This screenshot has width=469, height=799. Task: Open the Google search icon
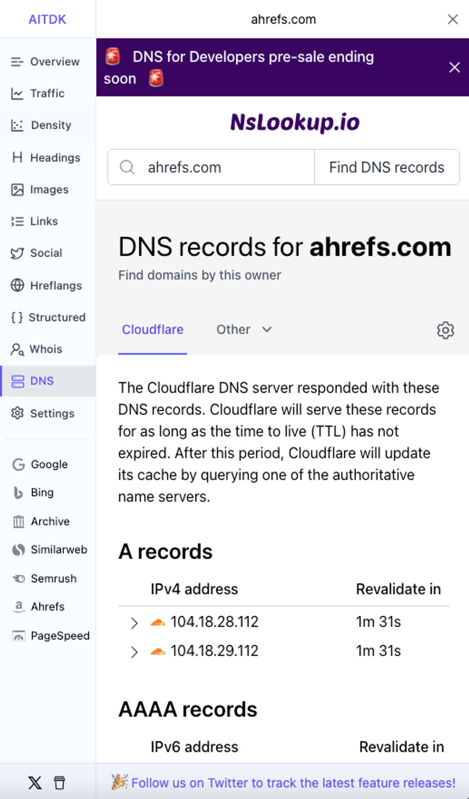(x=18, y=464)
